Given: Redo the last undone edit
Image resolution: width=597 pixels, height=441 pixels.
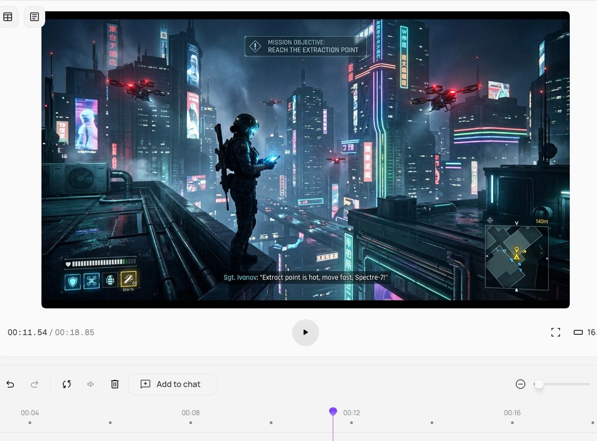Looking at the screenshot, I should pyautogui.click(x=35, y=384).
